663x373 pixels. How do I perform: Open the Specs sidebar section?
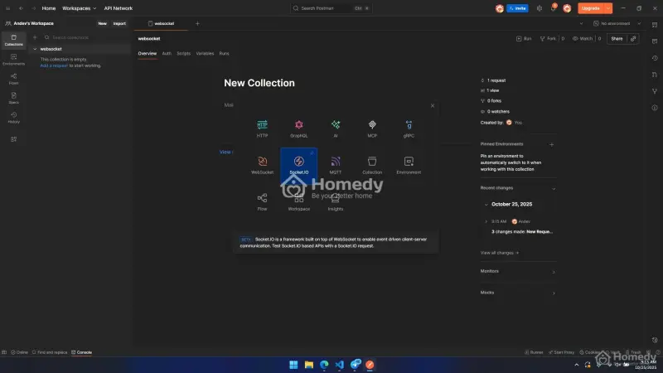click(x=13, y=98)
